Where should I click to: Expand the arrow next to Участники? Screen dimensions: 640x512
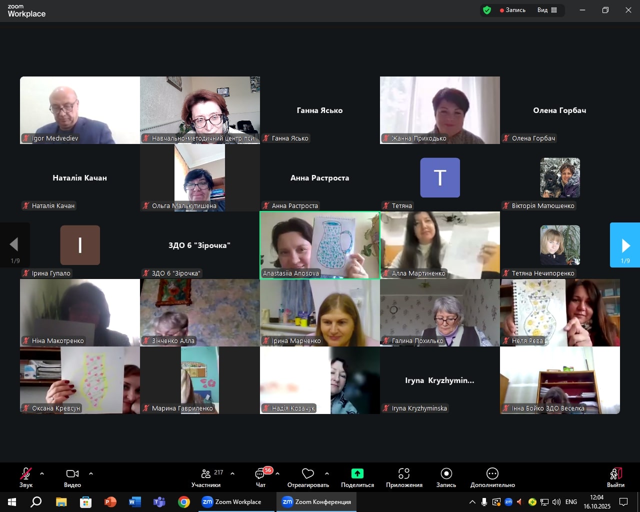(x=232, y=473)
